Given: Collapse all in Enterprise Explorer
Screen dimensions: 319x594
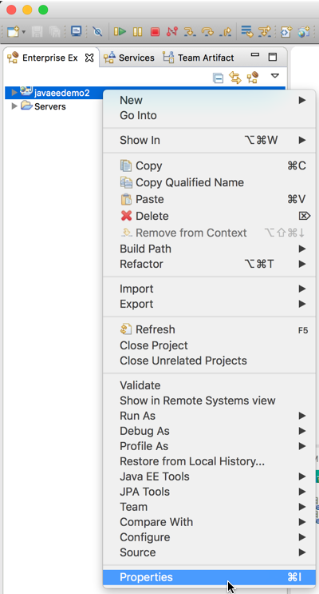Looking at the screenshot, I should [x=218, y=78].
